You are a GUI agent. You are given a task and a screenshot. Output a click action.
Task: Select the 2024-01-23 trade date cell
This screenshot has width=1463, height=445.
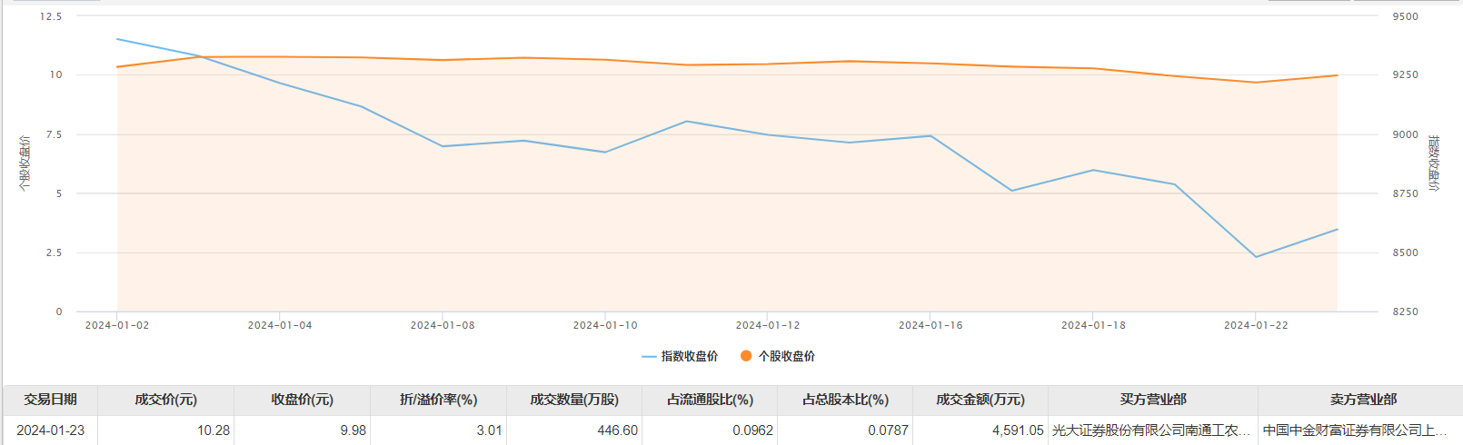(50, 430)
